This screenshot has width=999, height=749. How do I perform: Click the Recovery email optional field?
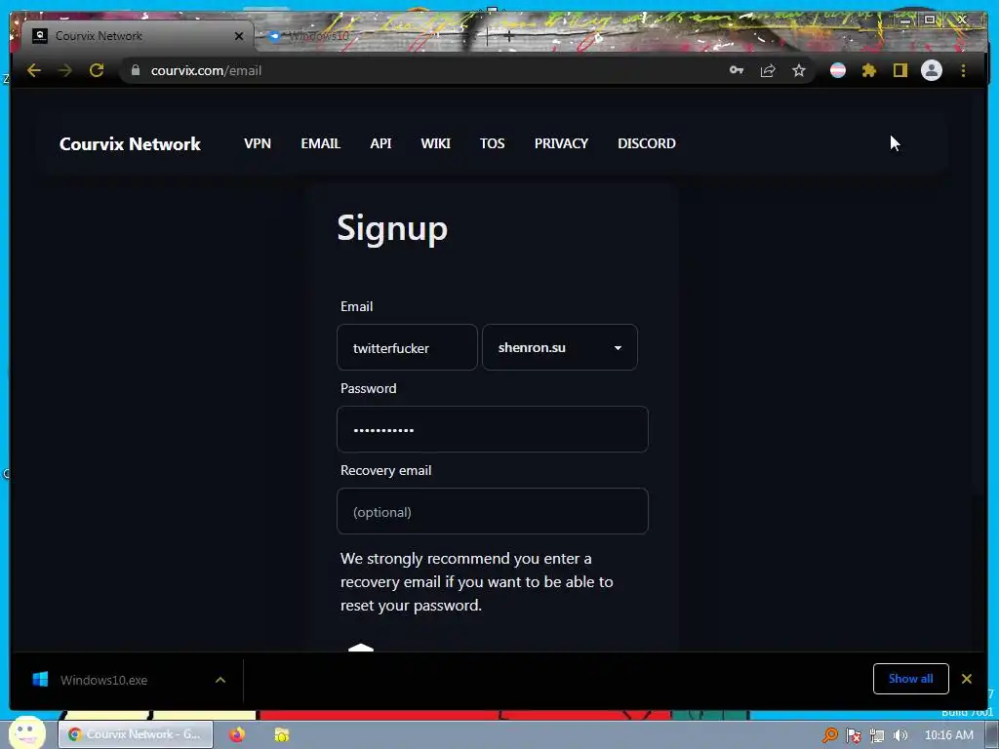pyautogui.click(x=493, y=511)
